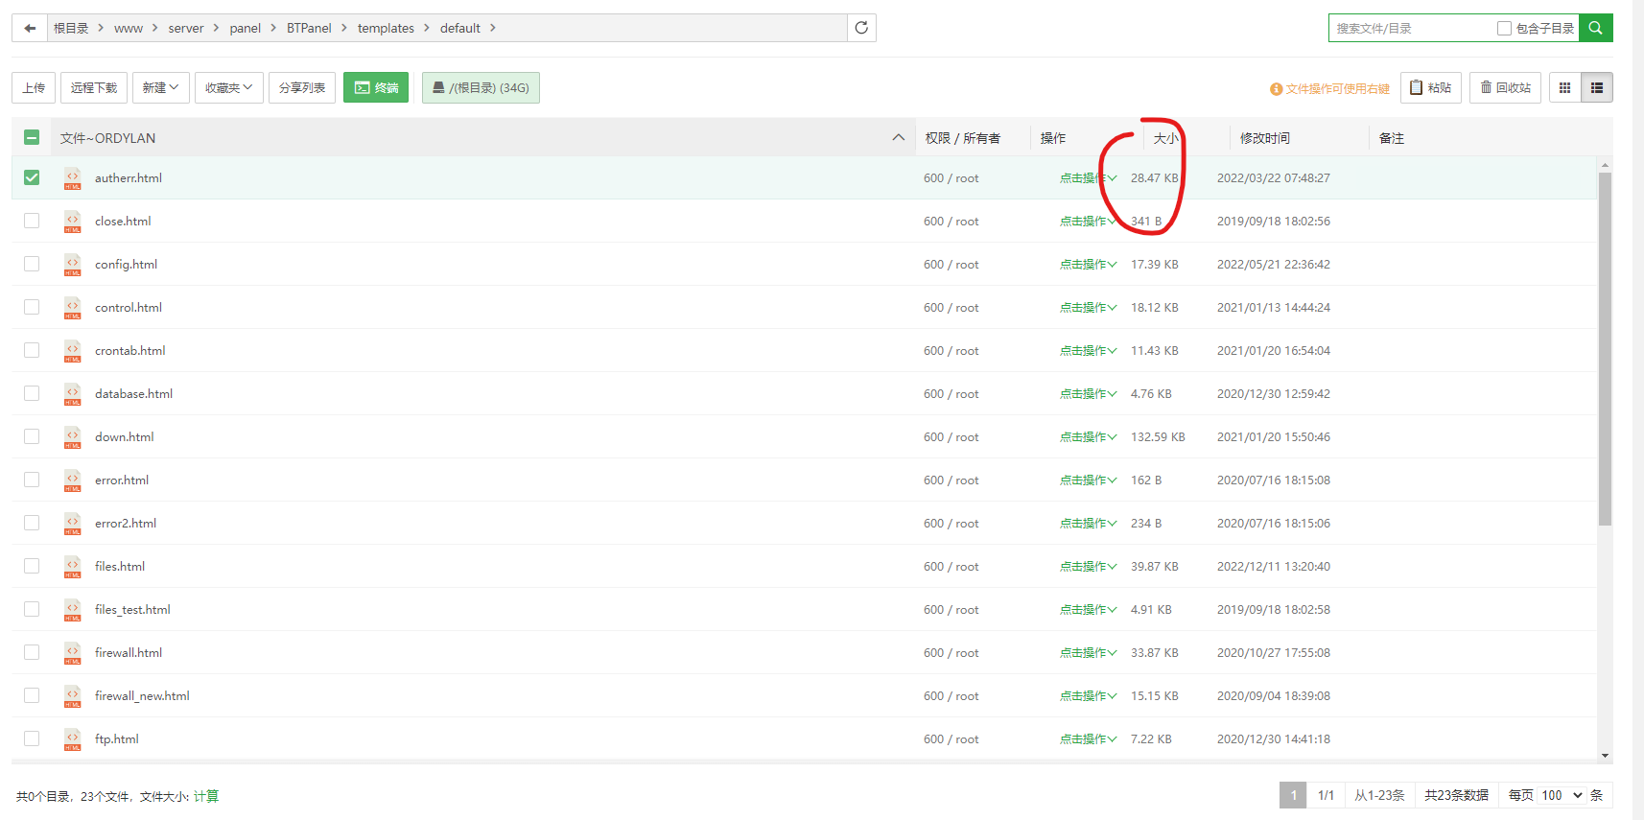Click the 计算 calculate size link
The image size is (1644, 820).
206,796
